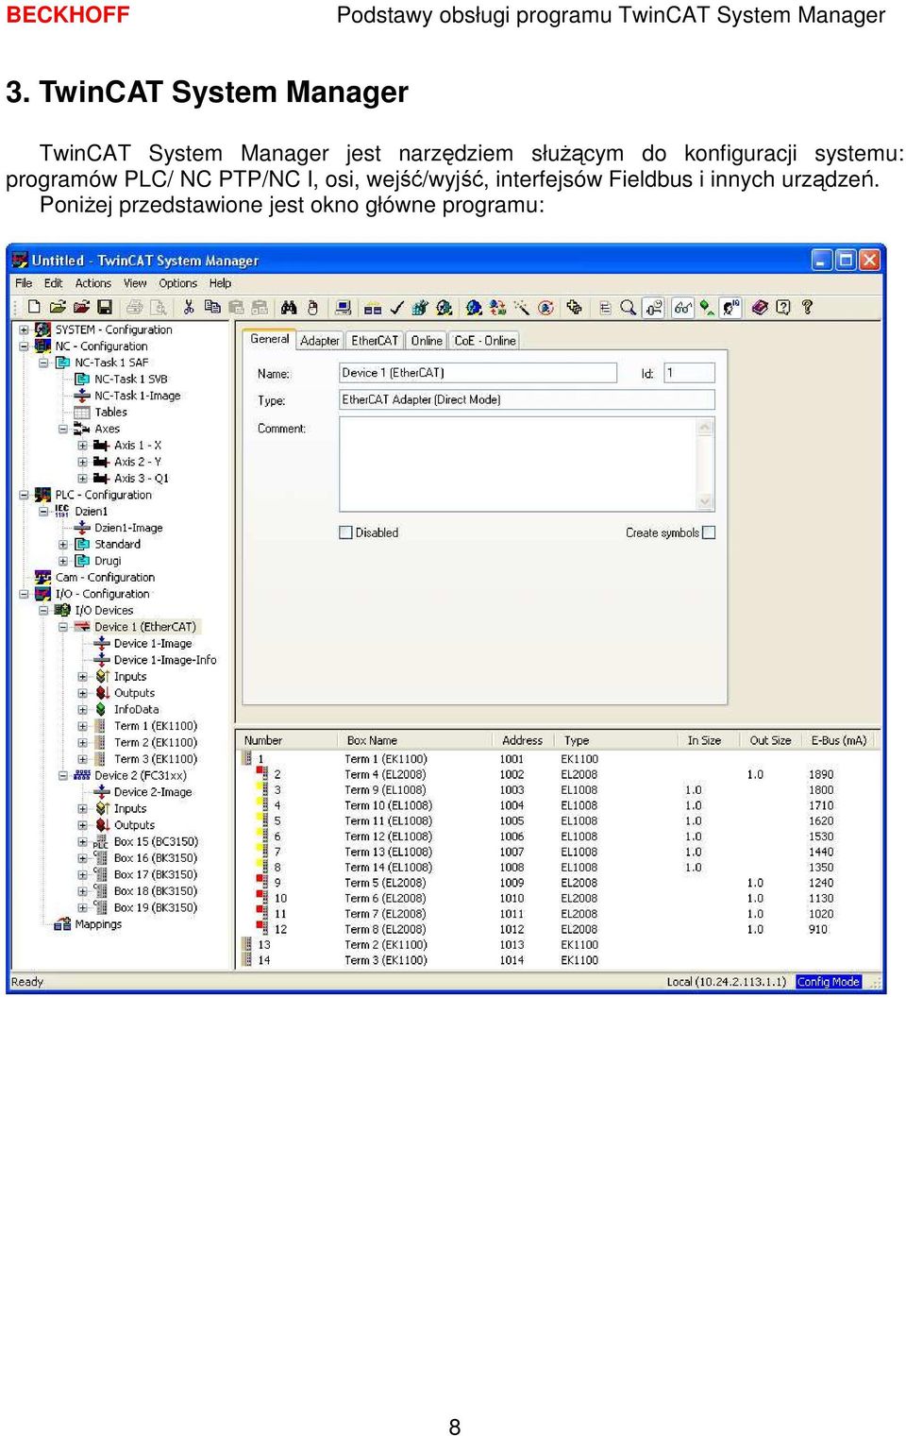The width and height of the screenshot is (906, 1436).
Task: Open the Options menu
Action: tap(178, 283)
